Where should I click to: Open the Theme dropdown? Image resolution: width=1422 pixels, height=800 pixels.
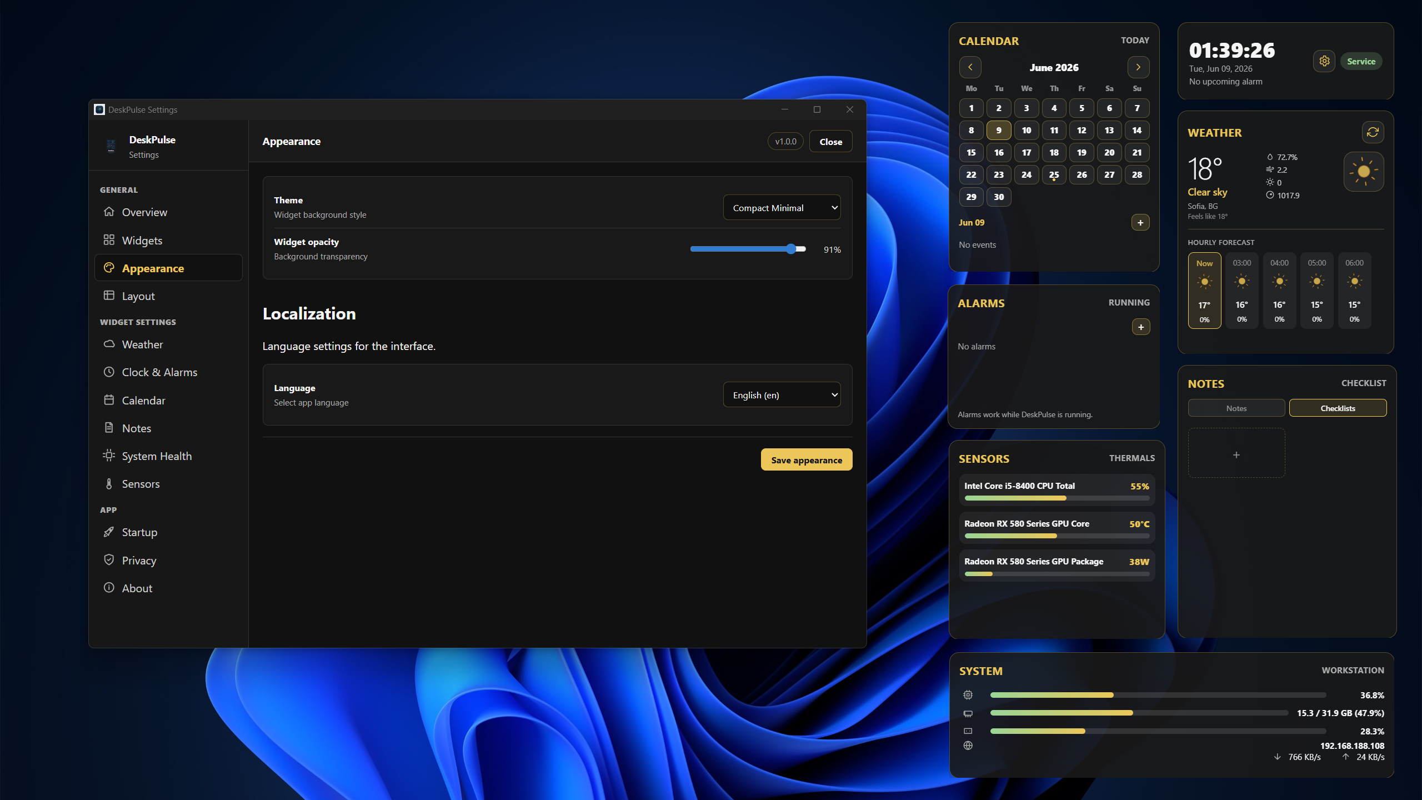(x=782, y=208)
